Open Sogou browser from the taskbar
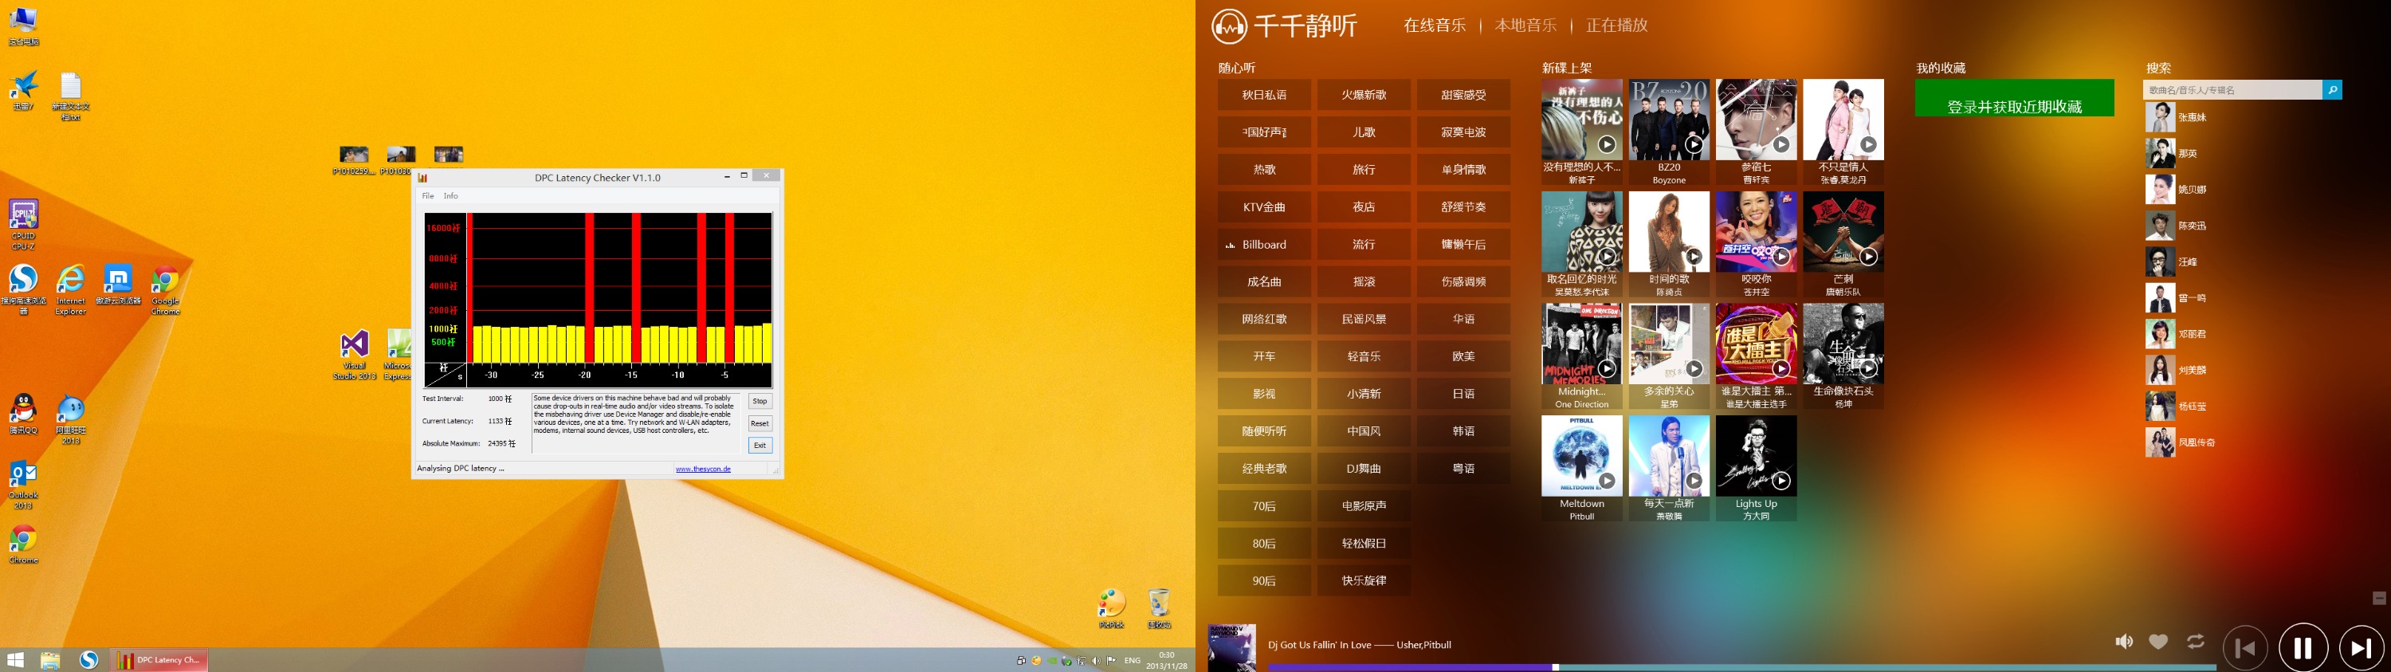Screen dimensions: 2391x672 (x=89, y=660)
